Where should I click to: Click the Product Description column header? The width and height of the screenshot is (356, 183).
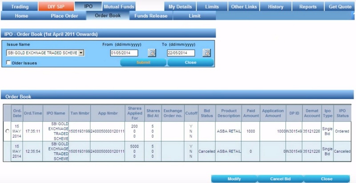point(229,113)
